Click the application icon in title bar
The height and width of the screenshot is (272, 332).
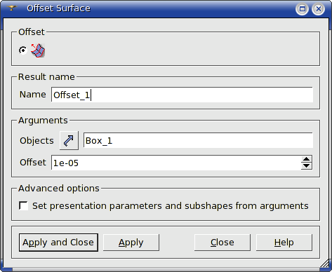(11, 8)
